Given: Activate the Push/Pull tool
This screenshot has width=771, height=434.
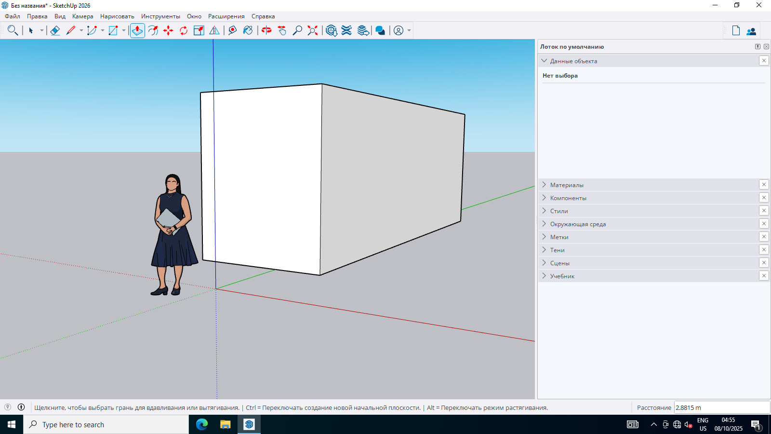Looking at the screenshot, I should pyautogui.click(x=137, y=30).
